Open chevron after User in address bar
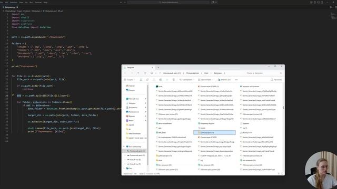Viewport: 337px width, 189px height. click(211, 73)
